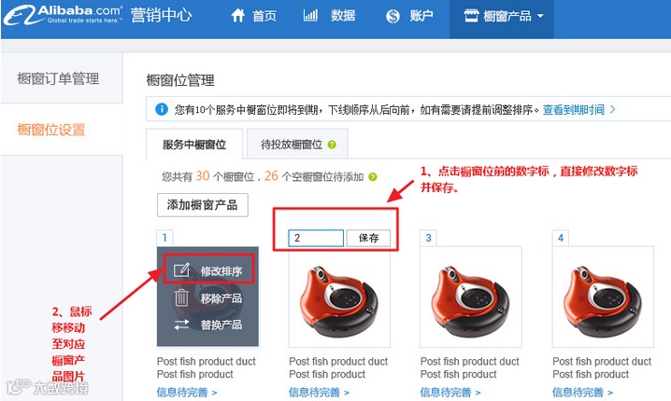Click the third product thumbnail image
671x401 pixels.
[471, 297]
